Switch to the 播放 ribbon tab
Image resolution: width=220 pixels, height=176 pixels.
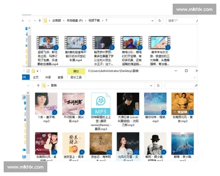(x=76, y=71)
